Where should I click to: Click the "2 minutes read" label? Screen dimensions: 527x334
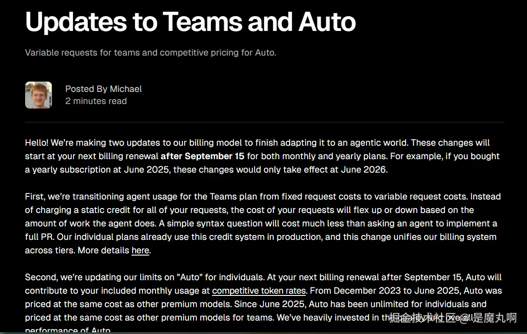96,101
